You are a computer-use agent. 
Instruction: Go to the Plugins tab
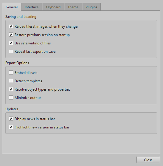91,7
